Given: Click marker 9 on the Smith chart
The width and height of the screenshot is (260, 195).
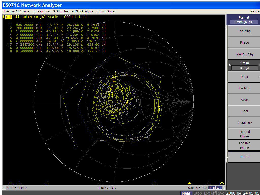Looking at the screenshot, I should coord(111,88).
